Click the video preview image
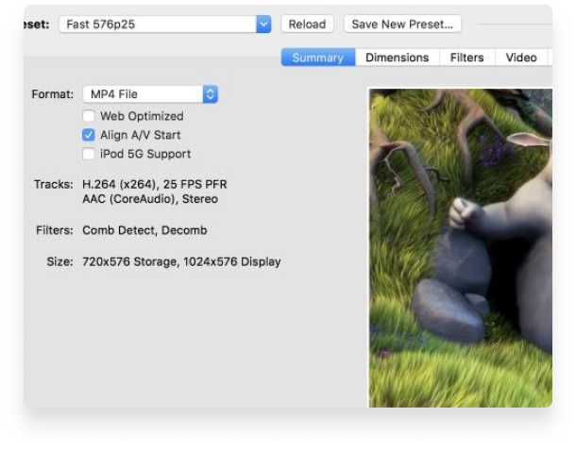 (x=460, y=247)
